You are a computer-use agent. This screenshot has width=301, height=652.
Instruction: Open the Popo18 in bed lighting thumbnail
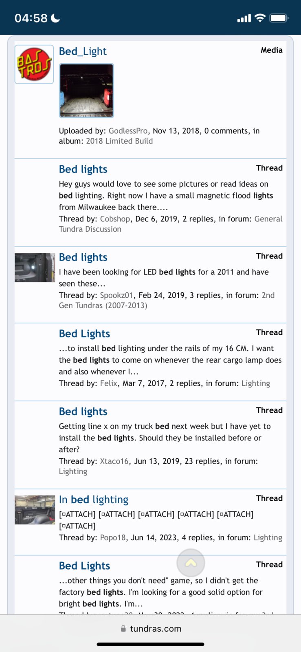click(35, 510)
